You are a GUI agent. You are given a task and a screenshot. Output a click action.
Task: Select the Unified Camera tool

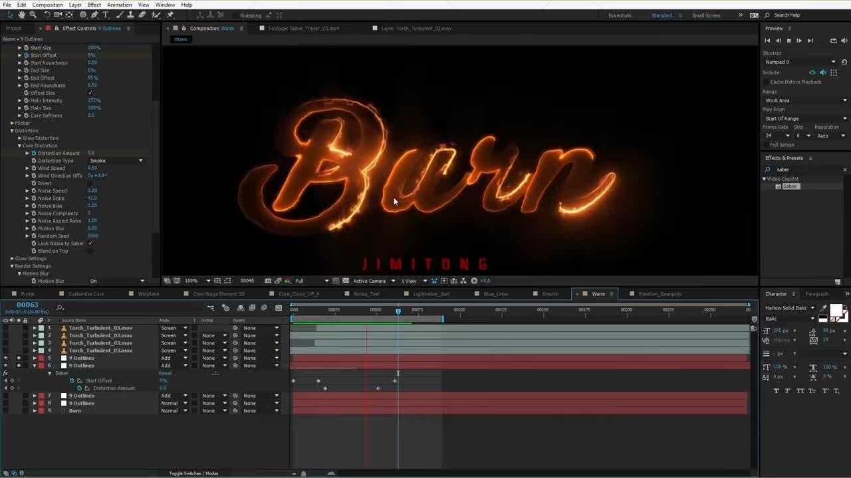coord(58,15)
